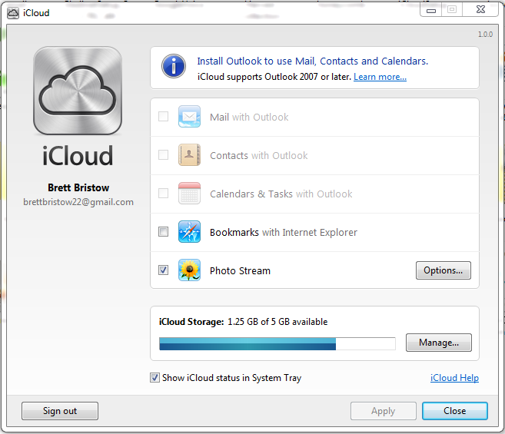Image resolution: width=505 pixels, height=434 pixels.
Task: Click the Apply button
Action: [384, 411]
